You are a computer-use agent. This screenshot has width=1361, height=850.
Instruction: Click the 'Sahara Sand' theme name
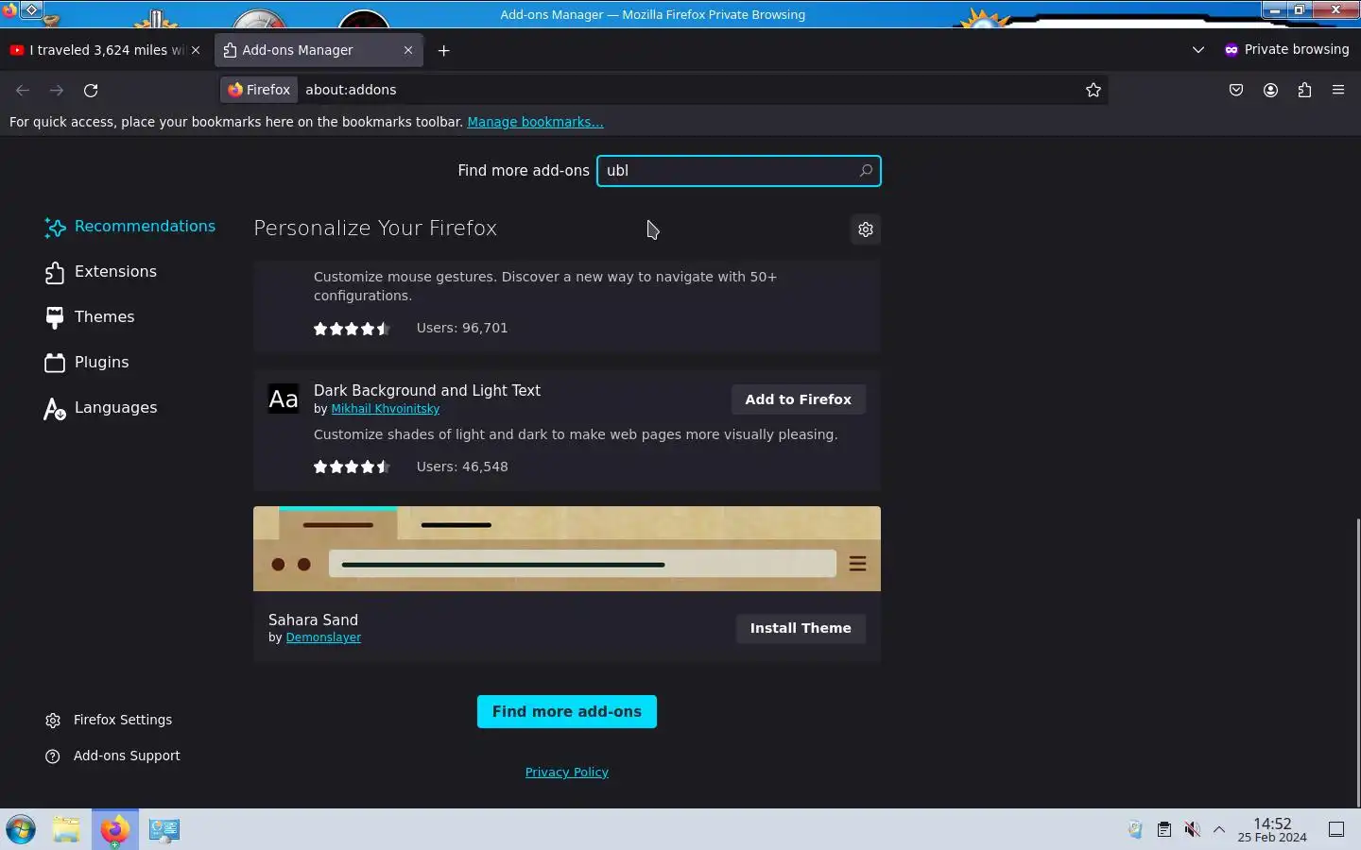(x=313, y=620)
